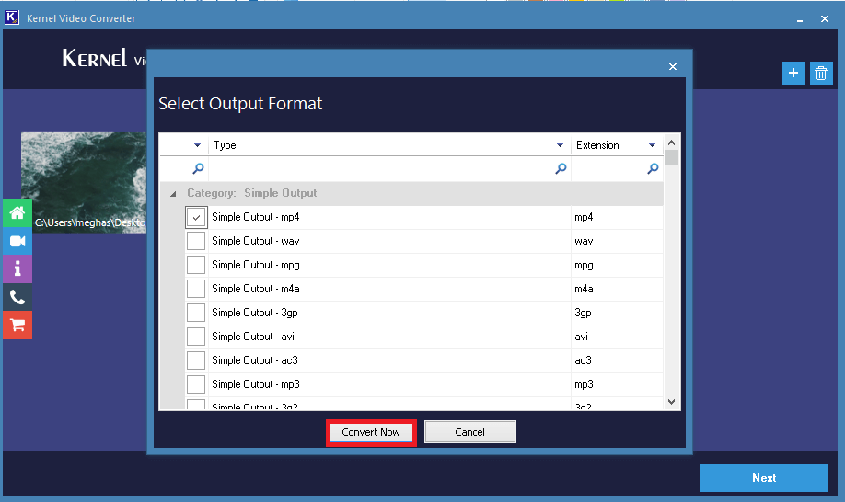This screenshot has width=845, height=502.
Task: Check Simple Output - m4a checkbox
Action: pyautogui.click(x=196, y=289)
